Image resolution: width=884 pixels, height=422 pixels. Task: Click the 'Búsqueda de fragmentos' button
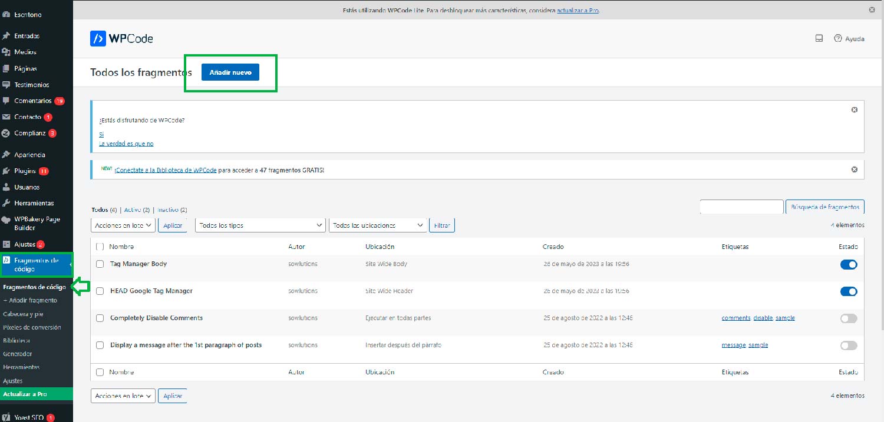(825, 207)
